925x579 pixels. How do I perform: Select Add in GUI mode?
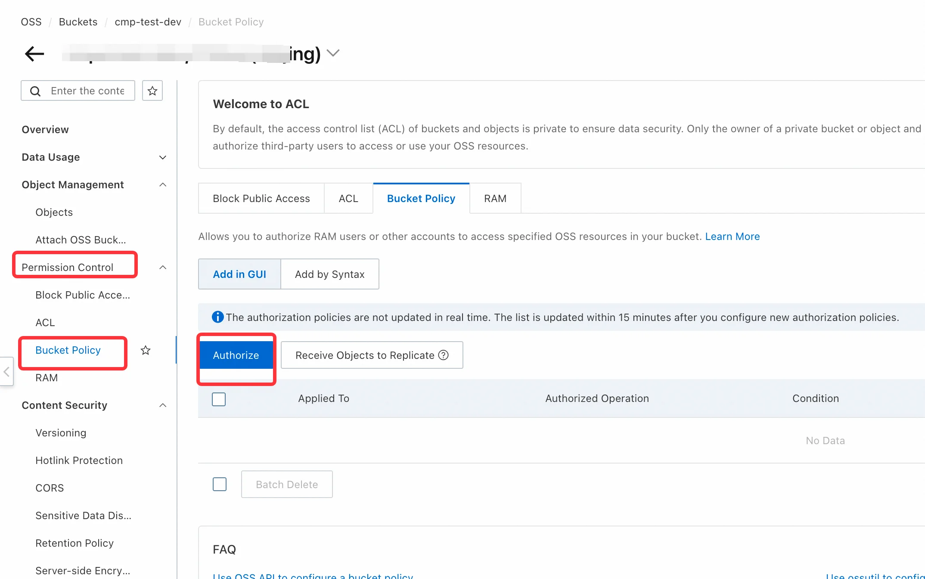coord(239,274)
